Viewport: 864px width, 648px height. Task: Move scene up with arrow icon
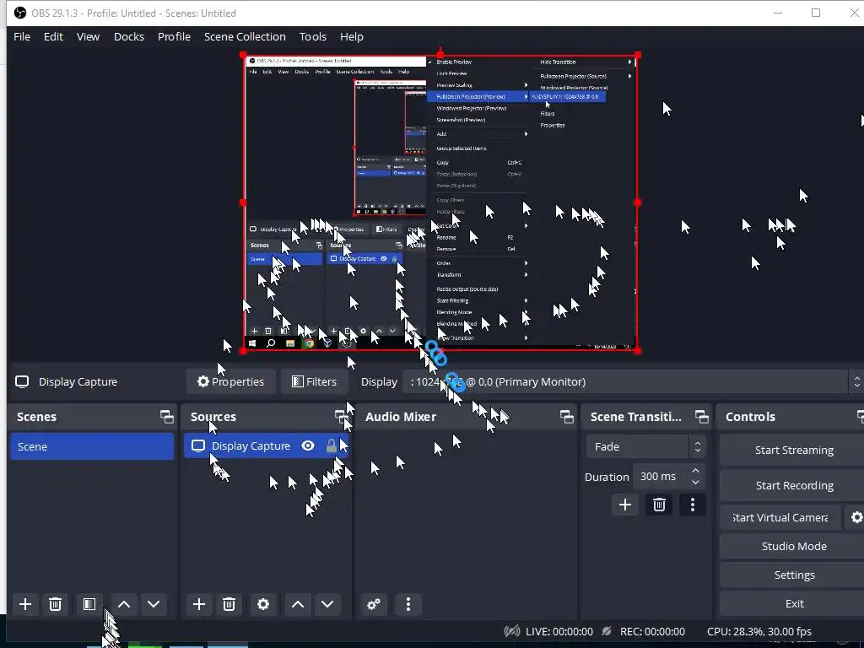pos(124,604)
